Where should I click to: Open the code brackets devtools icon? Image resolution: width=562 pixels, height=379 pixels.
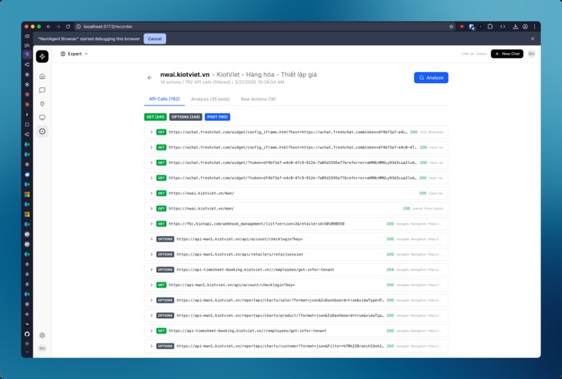click(503, 27)
